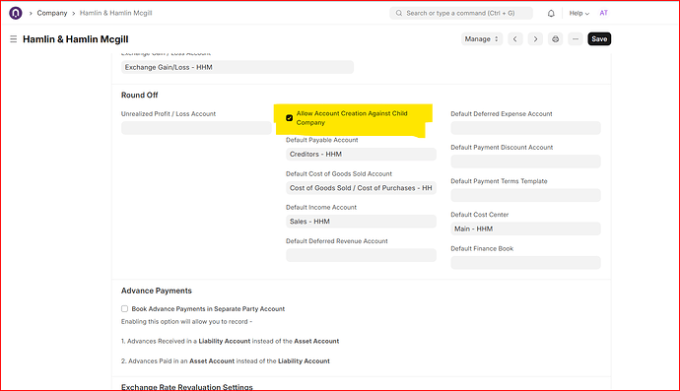Open the three-dots more options menu
Screen dimensions: 680x391
click(576, 39)
